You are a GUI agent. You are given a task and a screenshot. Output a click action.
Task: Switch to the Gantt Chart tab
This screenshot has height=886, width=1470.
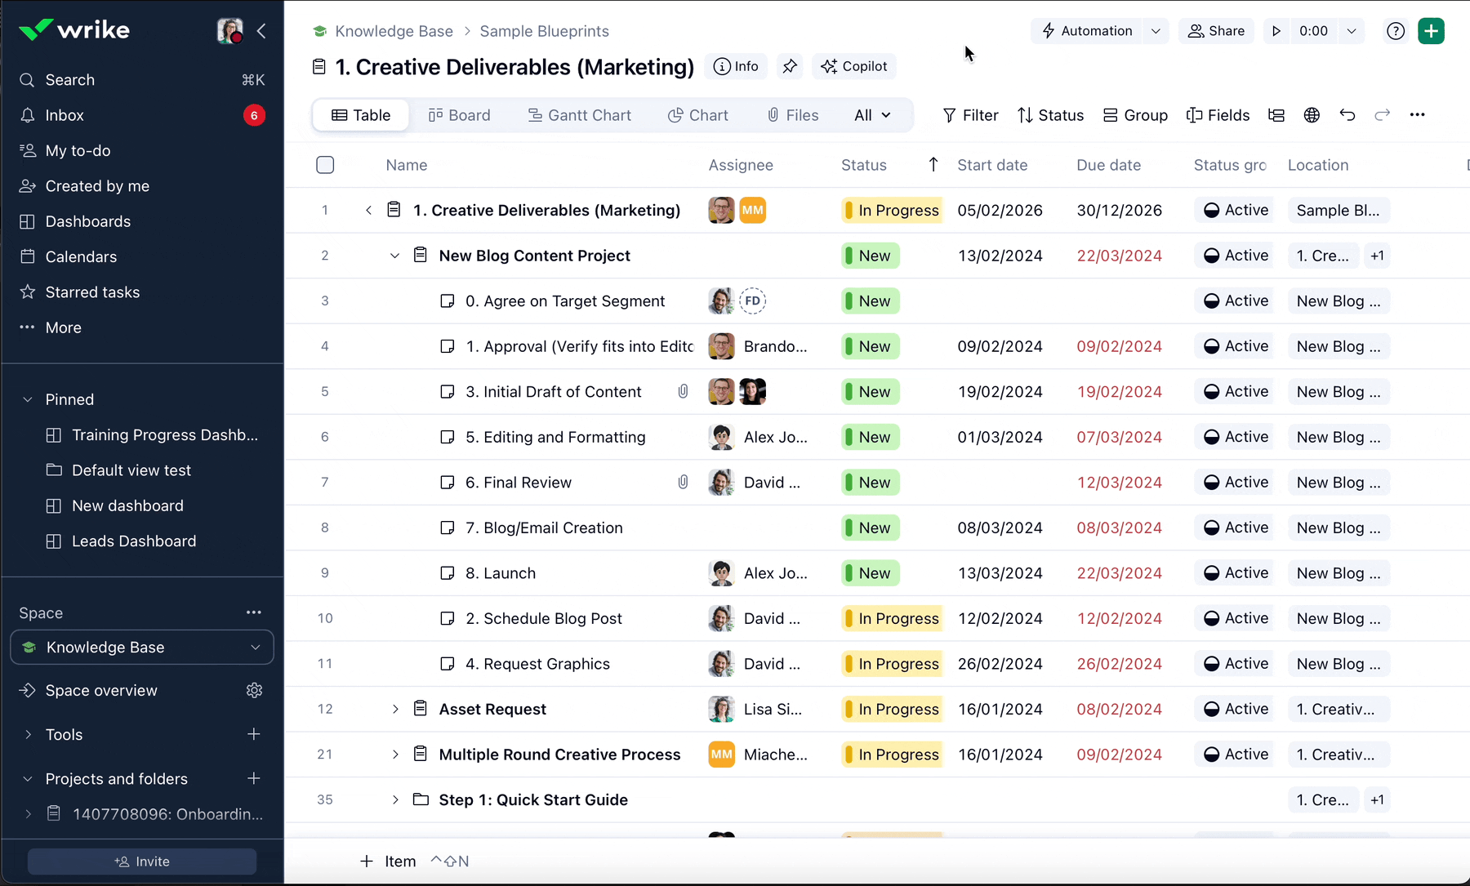pyautogui.click(x=580, y=115)
